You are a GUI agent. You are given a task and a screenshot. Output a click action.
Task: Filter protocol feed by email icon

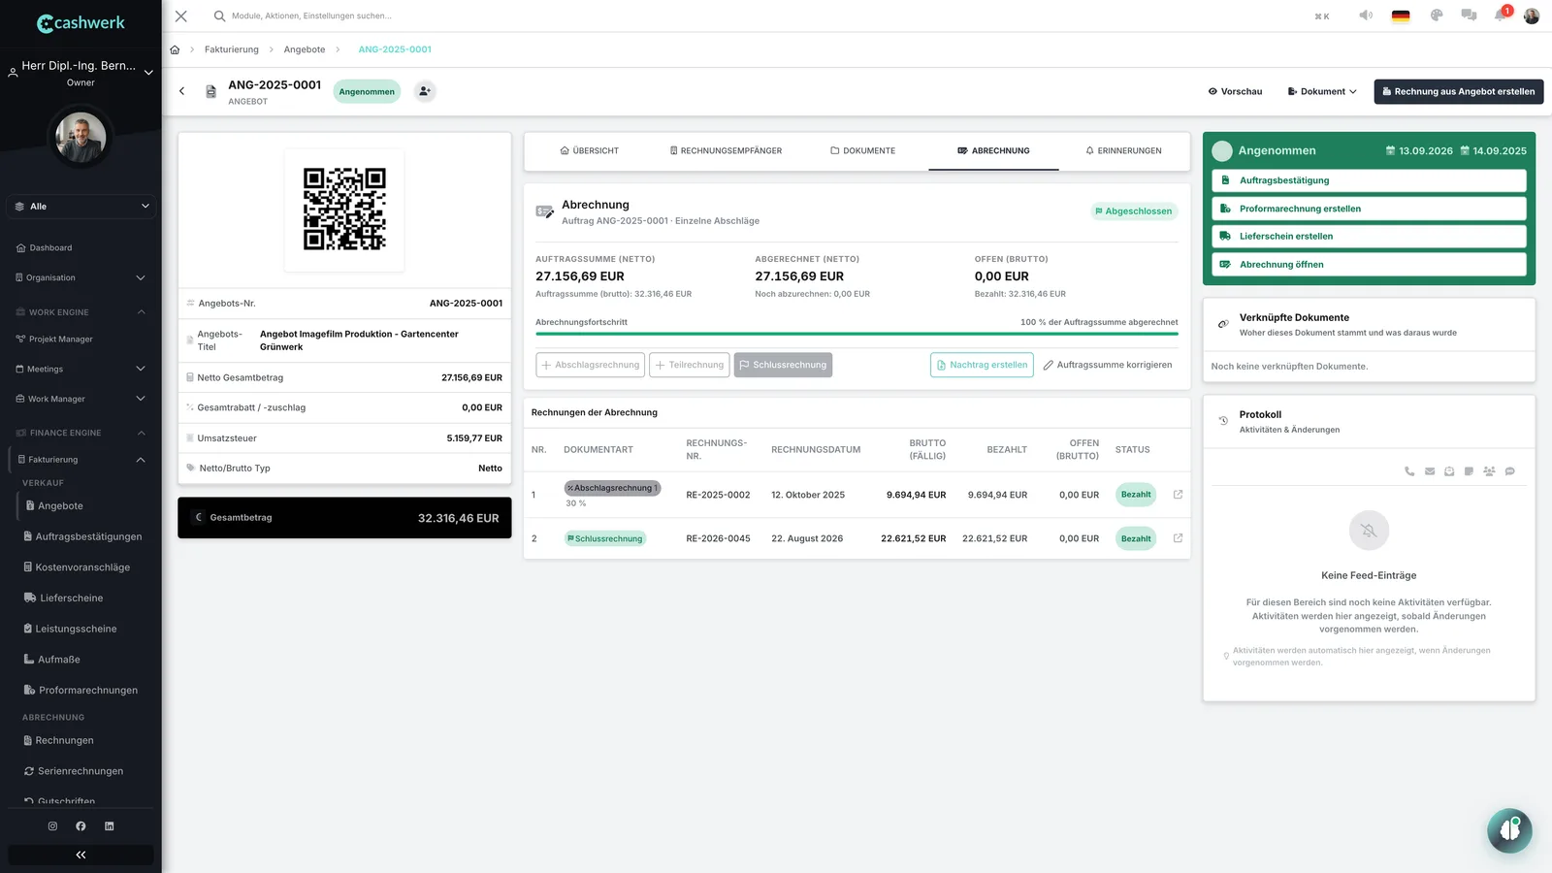[x=1430, y=471]
